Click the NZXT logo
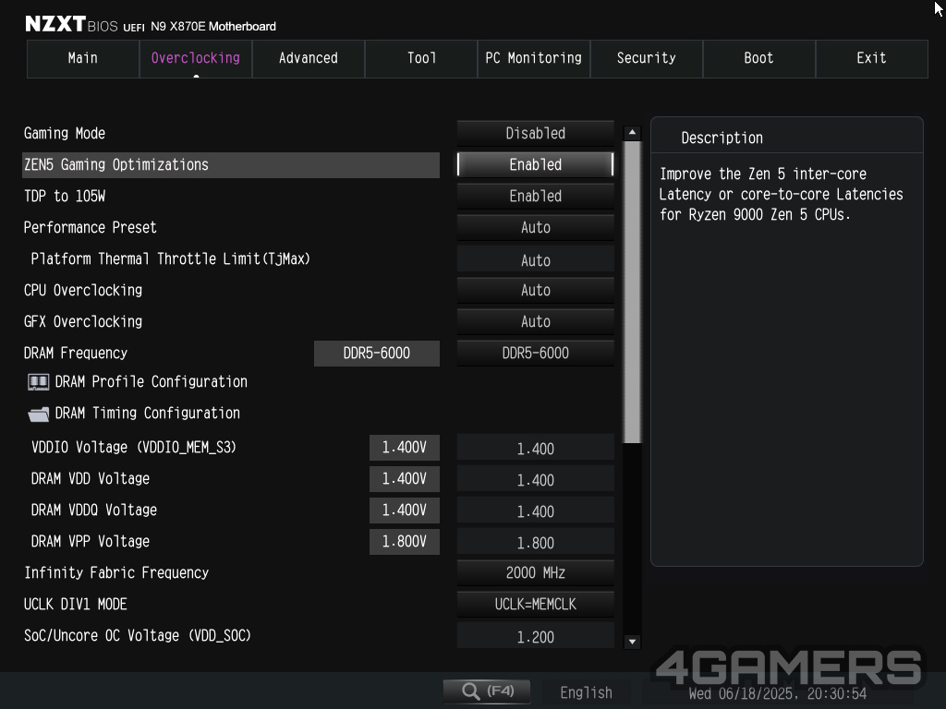 (55, 23)
